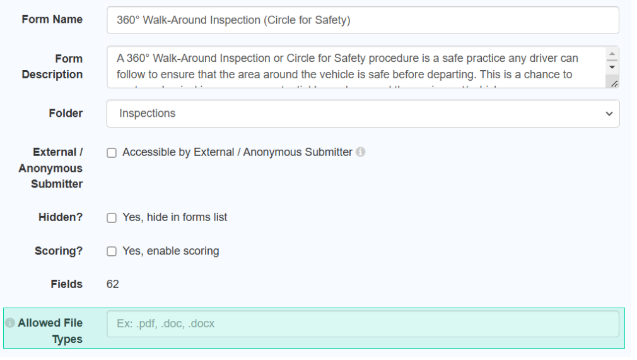Viewport: 637px width, 360px height.
Task: Click the Form Description label
Action: coord(52,67)
